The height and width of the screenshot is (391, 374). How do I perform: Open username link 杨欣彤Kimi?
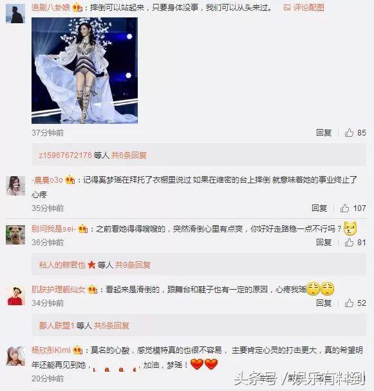coord(51,350)
